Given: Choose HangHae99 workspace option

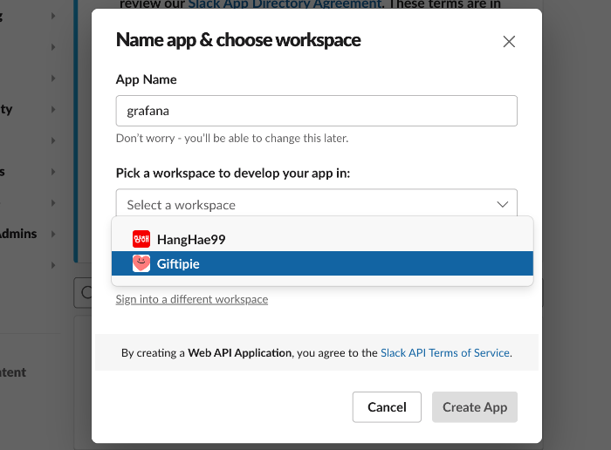Looking at the screenshot, I should [x=322, y=239].
